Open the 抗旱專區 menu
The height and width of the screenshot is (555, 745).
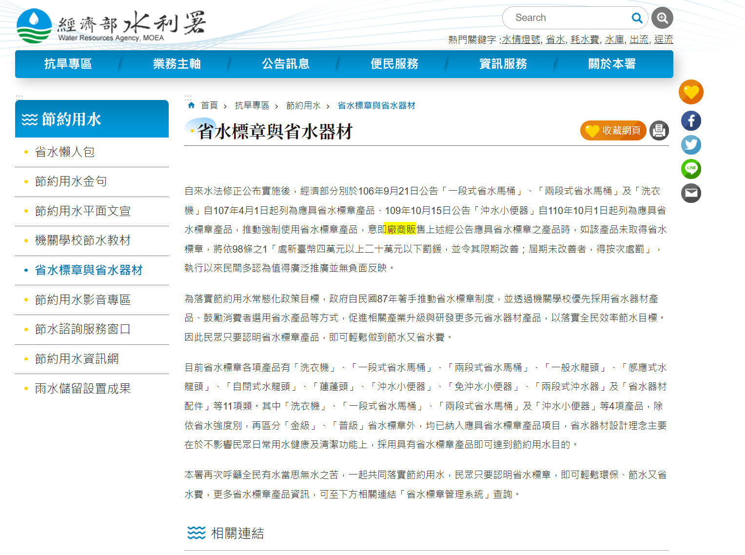(x=68, y=64)
